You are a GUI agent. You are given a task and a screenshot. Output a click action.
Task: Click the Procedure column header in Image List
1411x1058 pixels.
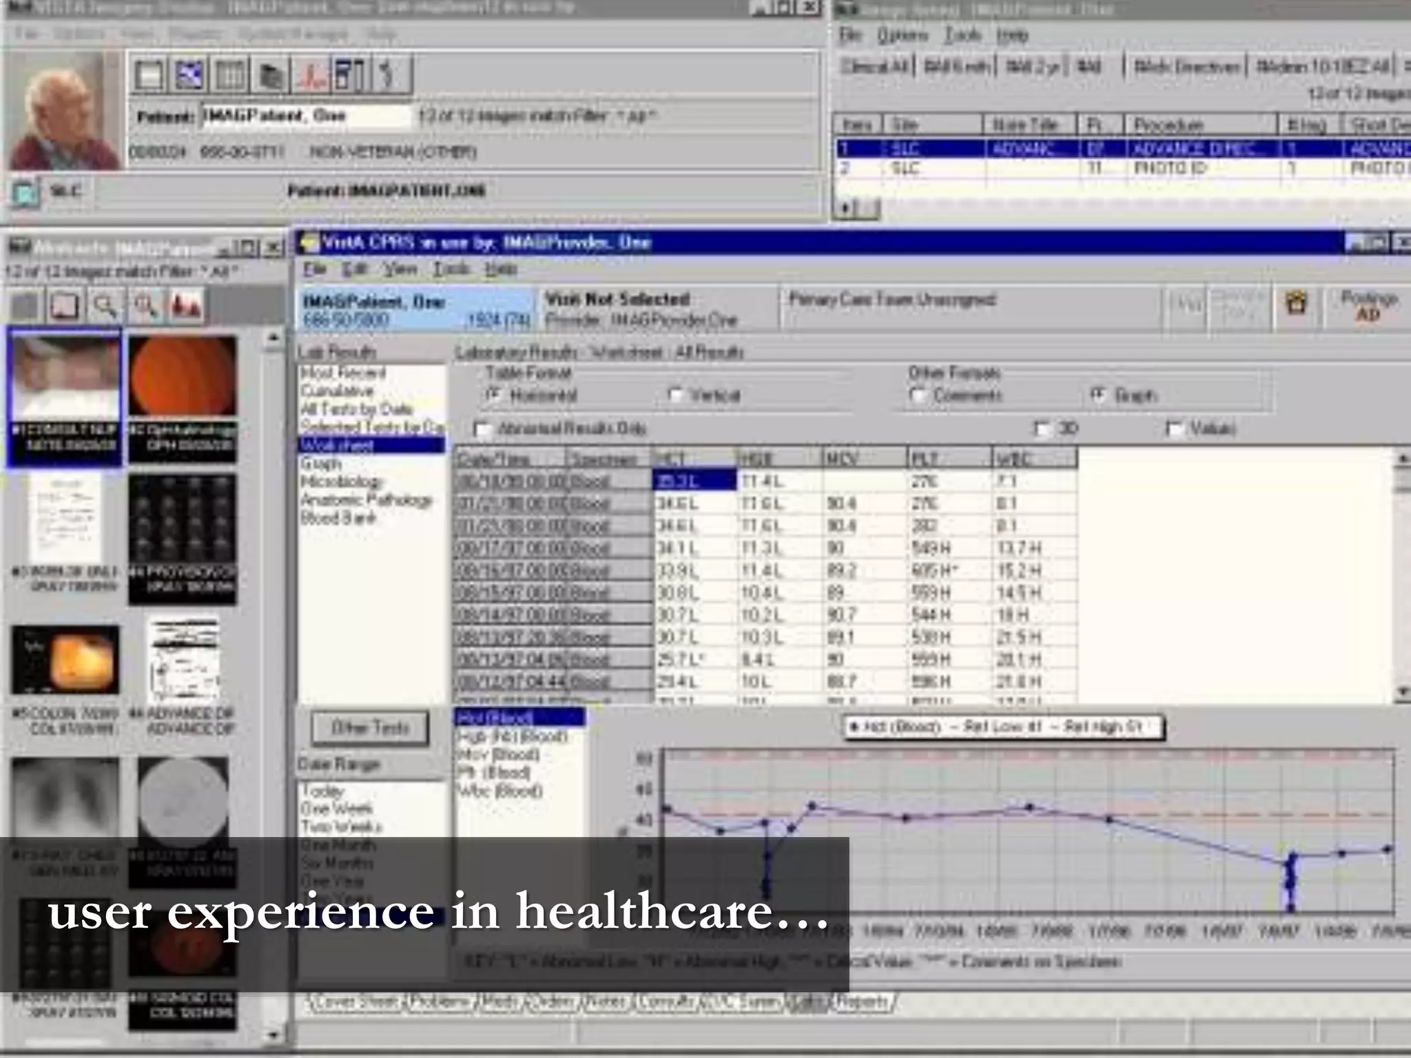[1201, 125]
